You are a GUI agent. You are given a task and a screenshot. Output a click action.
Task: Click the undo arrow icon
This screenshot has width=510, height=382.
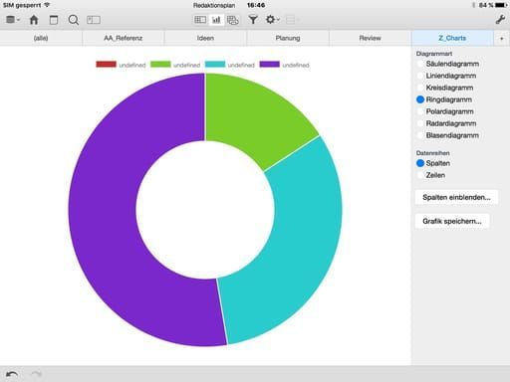point(12,374)
